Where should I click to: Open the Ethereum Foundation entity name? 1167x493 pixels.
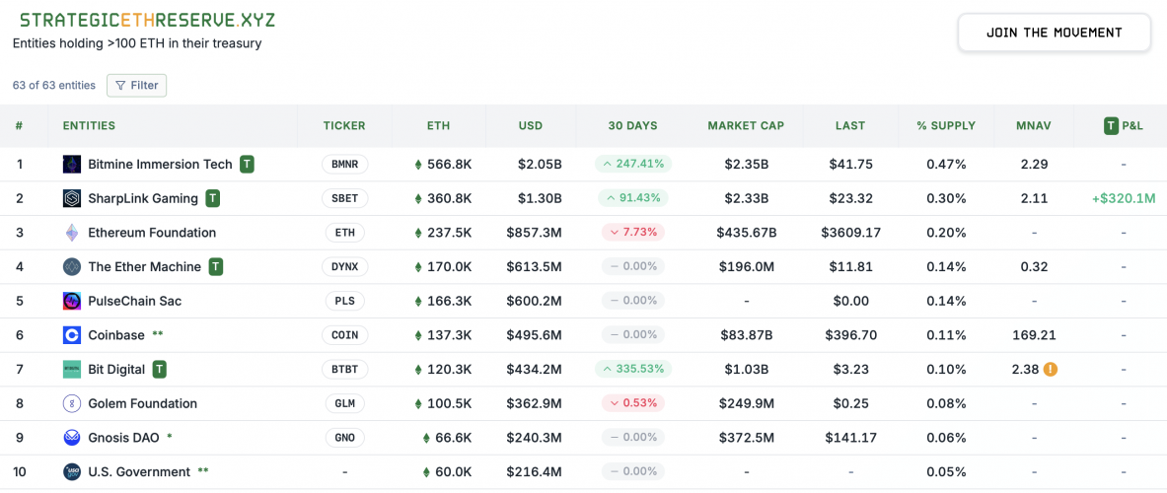tap(152, 233)
